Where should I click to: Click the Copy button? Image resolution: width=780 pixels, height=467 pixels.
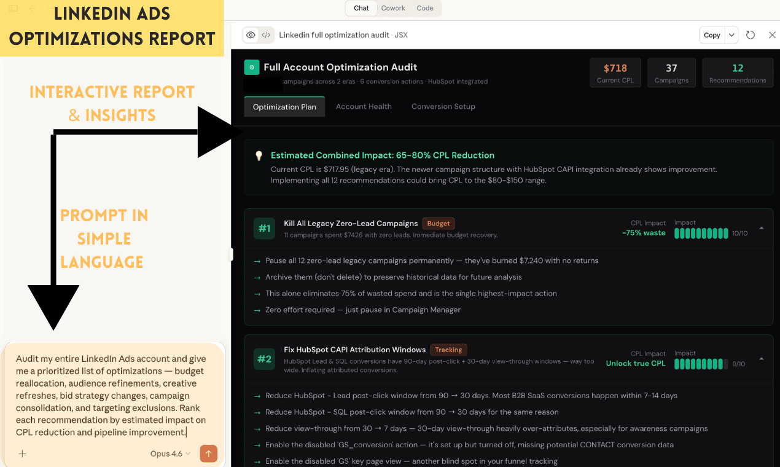point(712,35)
